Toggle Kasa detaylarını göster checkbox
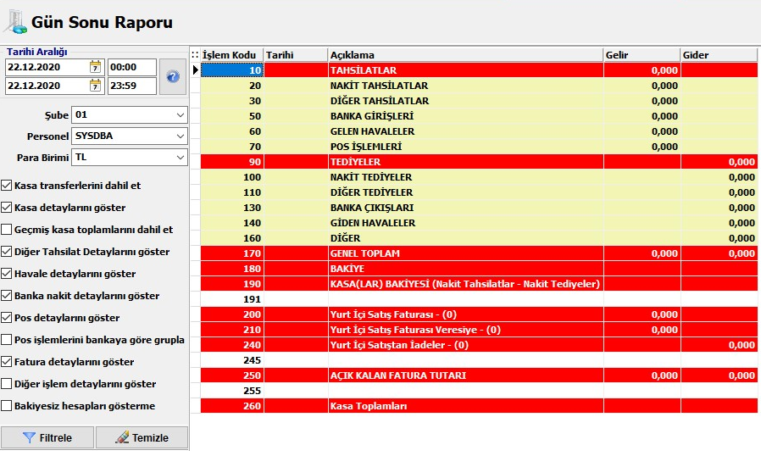The width and height of the screenshot is (761, 456). point(6,208)
